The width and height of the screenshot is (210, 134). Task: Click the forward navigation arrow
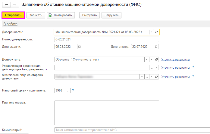click(14, 5)
